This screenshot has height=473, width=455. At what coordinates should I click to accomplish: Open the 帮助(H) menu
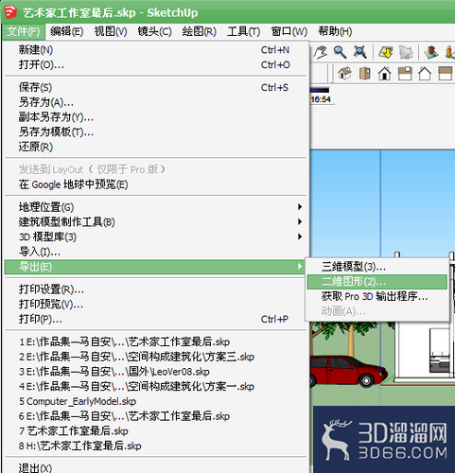coord(335,31)
